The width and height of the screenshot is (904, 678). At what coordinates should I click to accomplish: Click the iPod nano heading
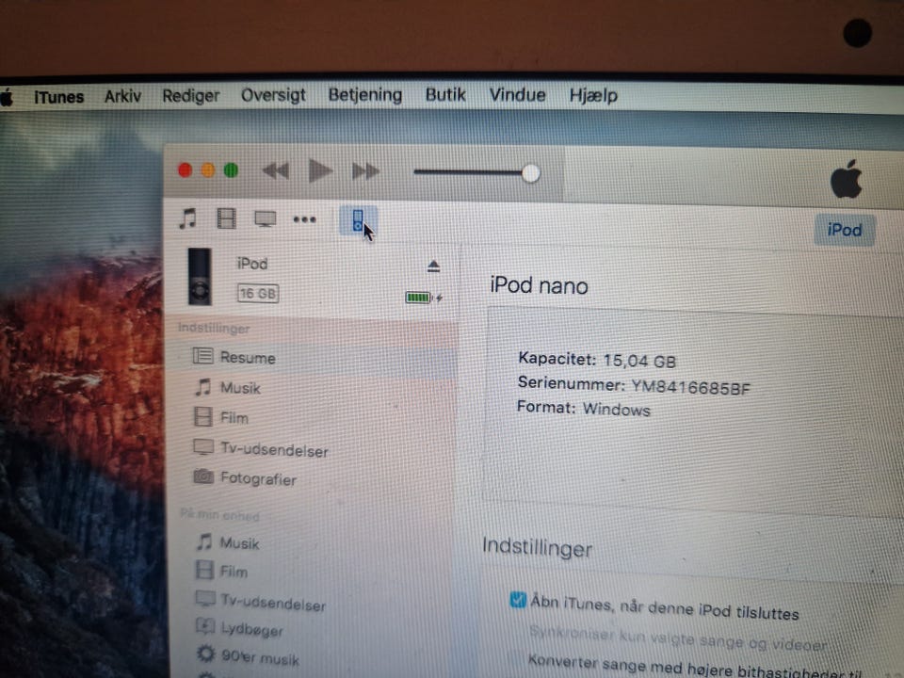pos(539,285)
